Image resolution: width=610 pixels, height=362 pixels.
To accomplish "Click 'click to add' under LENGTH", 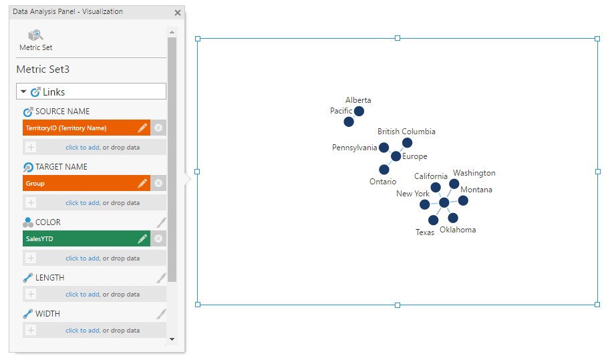I will [x=82, y=294].
